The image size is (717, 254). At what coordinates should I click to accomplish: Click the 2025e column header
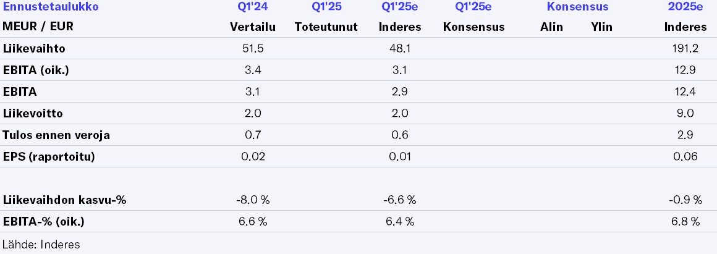(685, 7)
